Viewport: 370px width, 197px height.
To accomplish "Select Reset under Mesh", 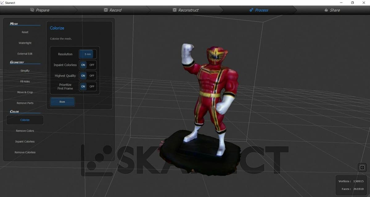I will [x=25, y=32].
